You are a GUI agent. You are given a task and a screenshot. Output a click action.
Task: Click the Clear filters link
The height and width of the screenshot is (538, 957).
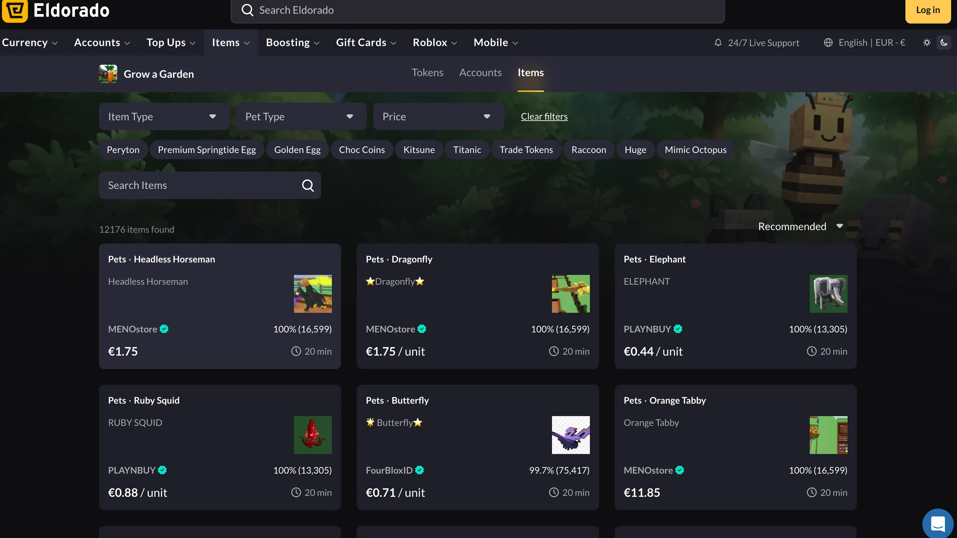coord(544,117)
